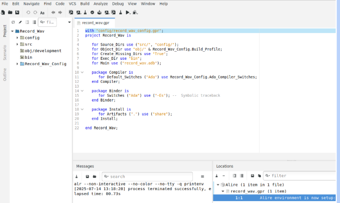Click the copy icon left of filter field
Image resolution: width=340 pixels, height=203 pixels.
[x=260, y=176]
